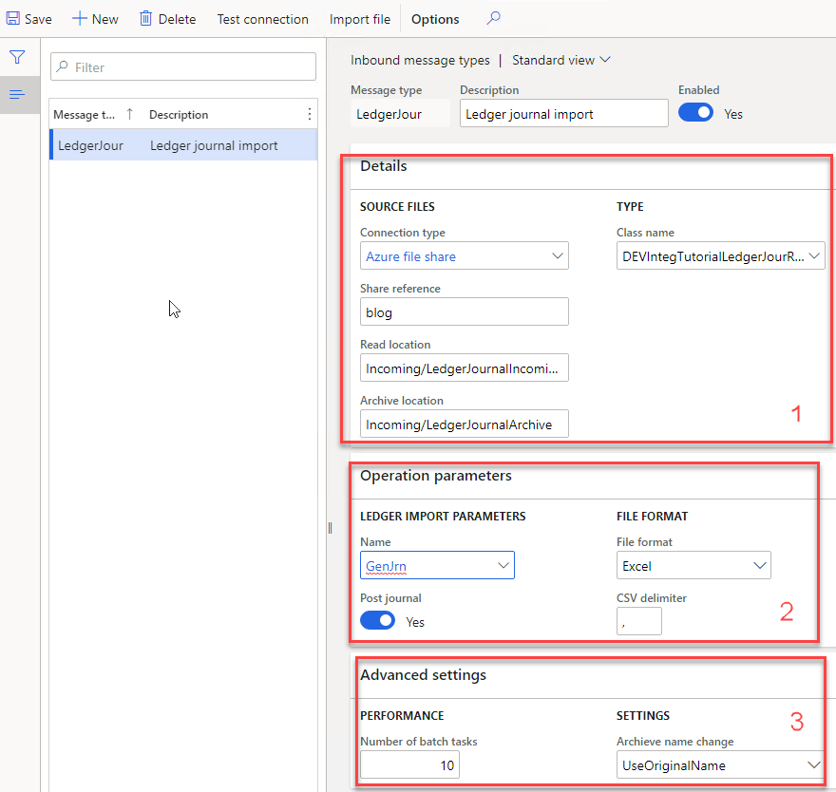The height and width of the screenshot is (792, 836).
Task: Click the Description text field
Action: [563, 113]
